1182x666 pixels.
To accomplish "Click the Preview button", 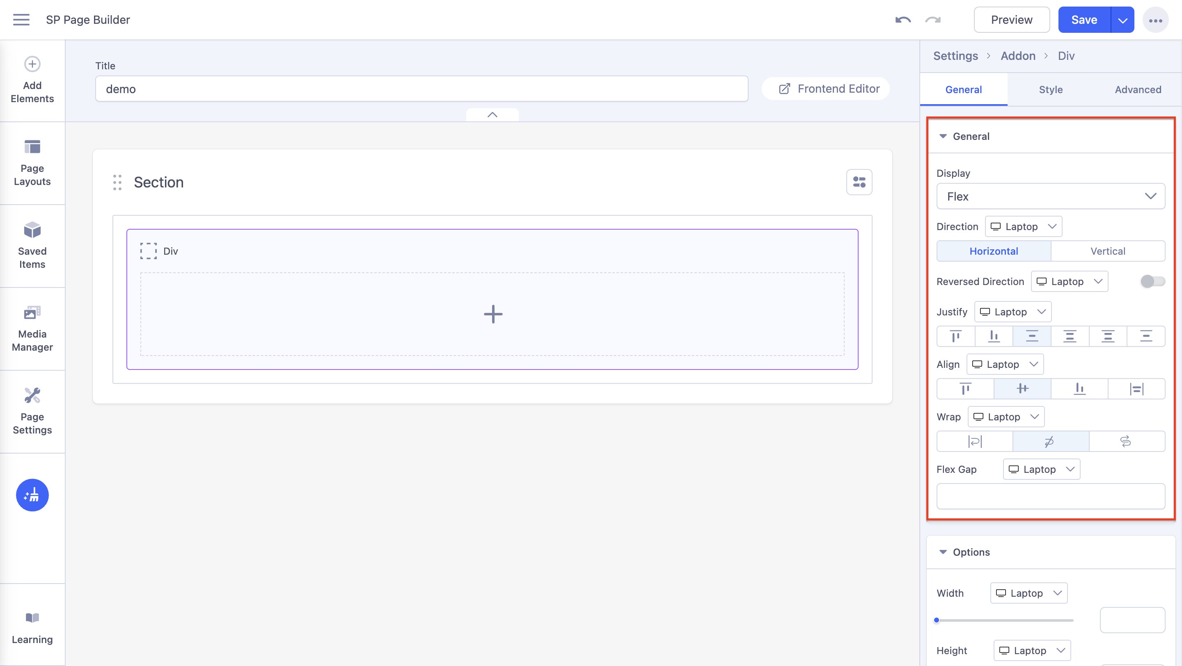I will [1011, 20].
